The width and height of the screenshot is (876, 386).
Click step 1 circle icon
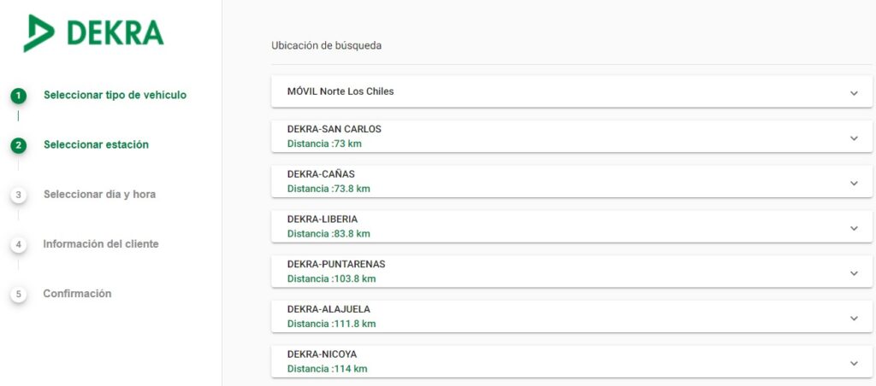19,95
